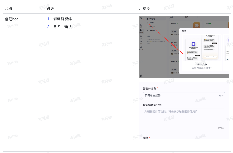Click the 0/500 character counter
The image size is (233, 153).
221,128
